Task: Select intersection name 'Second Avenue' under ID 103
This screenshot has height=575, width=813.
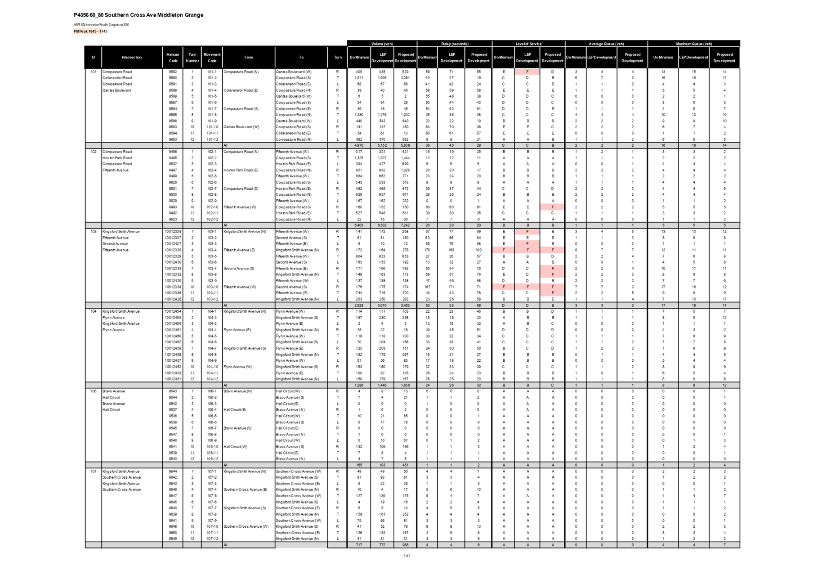Action: point(115,244)
